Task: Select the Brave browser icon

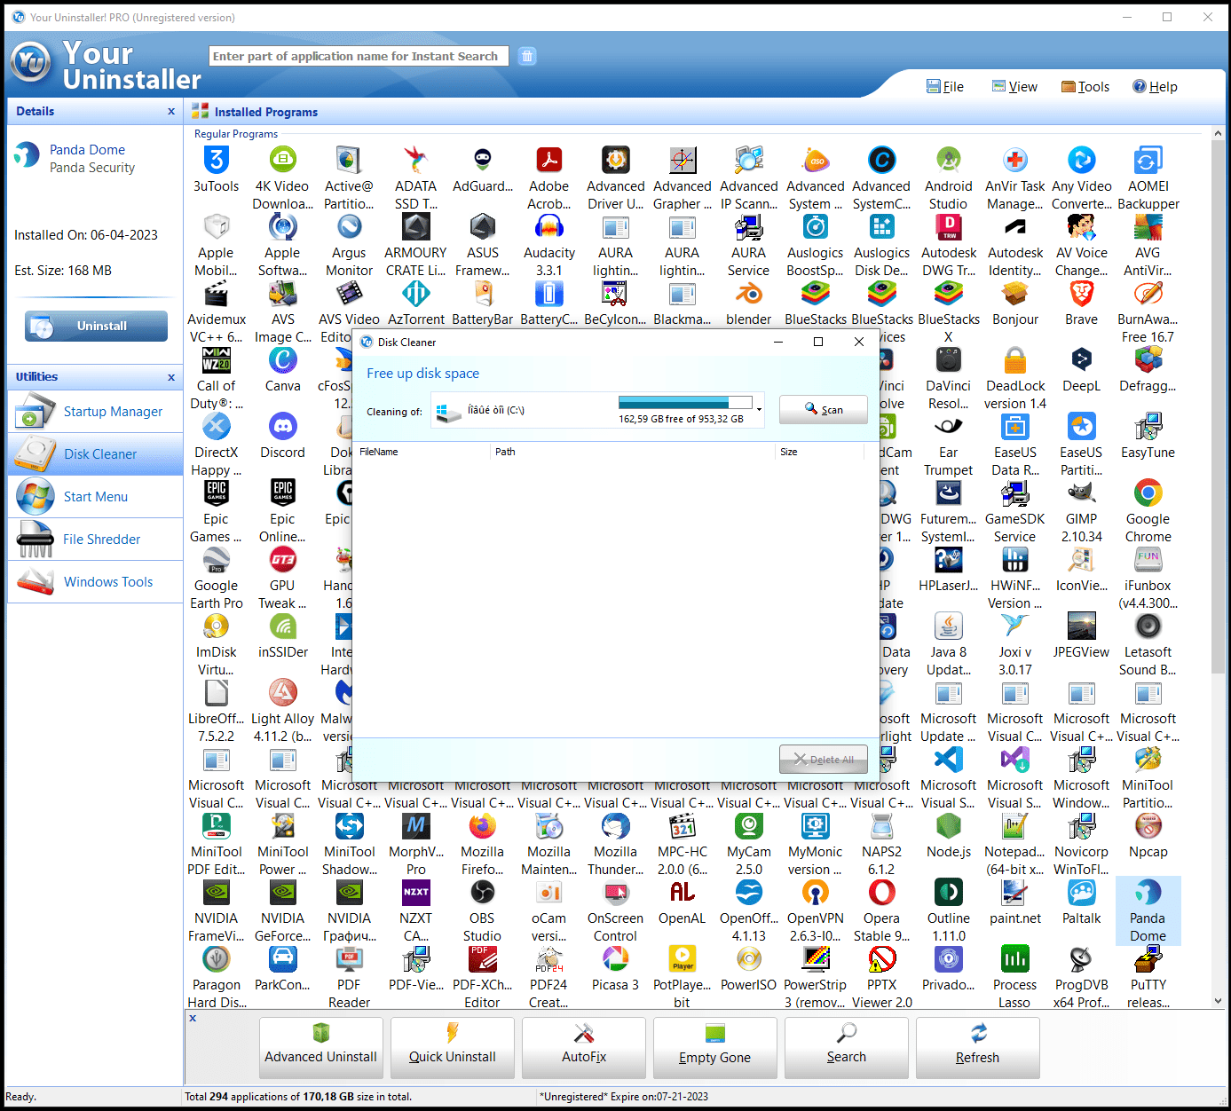Action: [1082, 294]
